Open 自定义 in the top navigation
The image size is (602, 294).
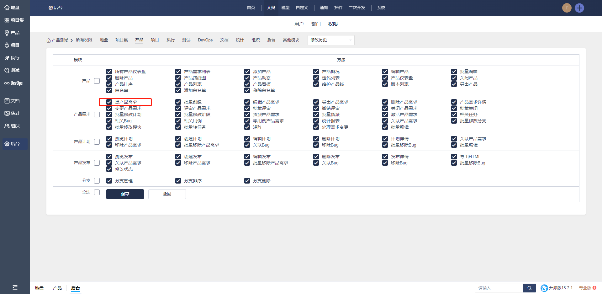coord(302,8)
